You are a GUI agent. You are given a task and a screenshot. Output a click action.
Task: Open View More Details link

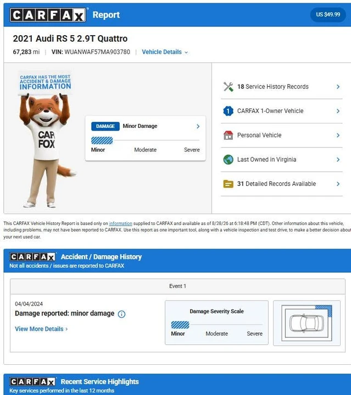click(x=41, y=329)
